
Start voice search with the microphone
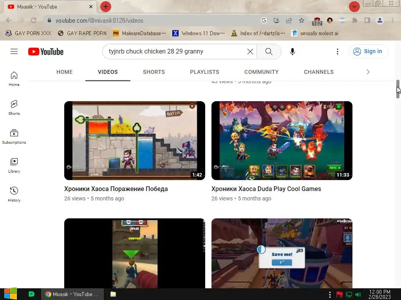point(292,52)
